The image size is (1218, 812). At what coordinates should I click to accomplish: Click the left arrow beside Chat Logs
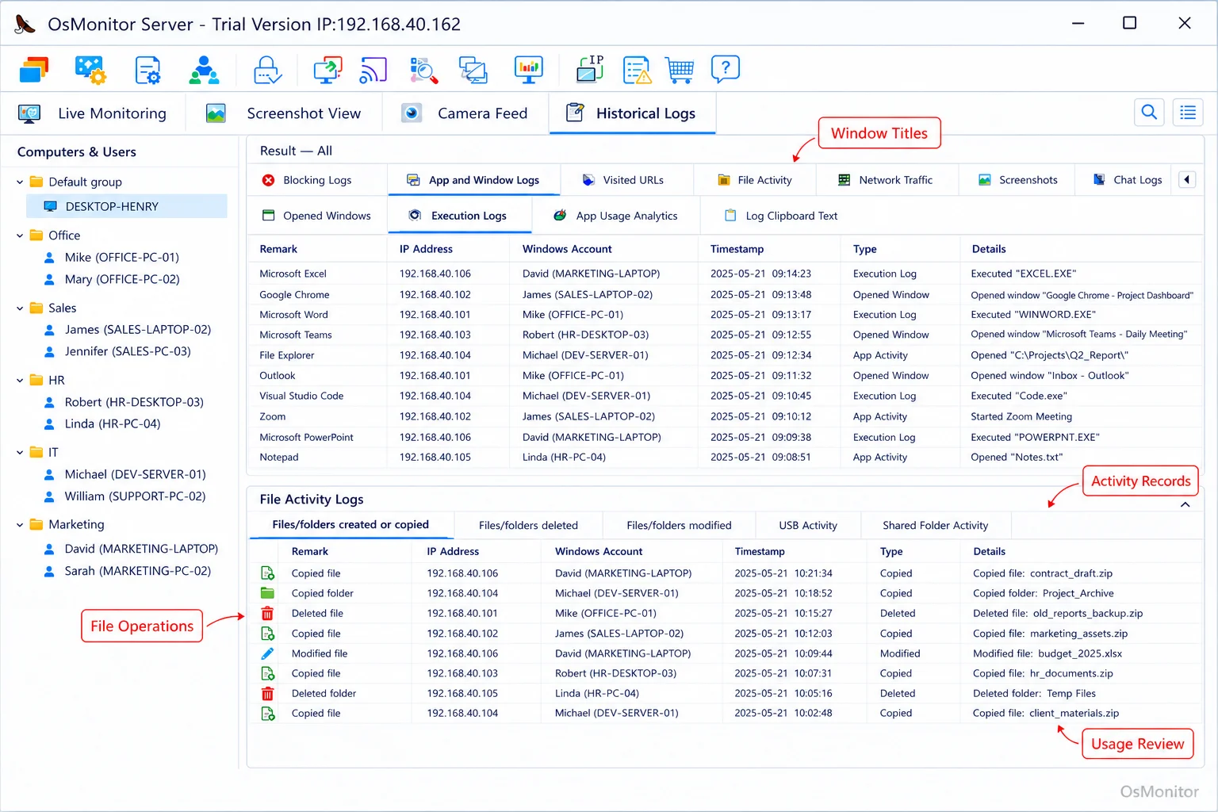1187,180
